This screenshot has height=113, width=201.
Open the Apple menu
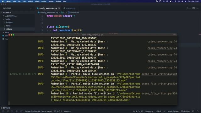[3, 1]
